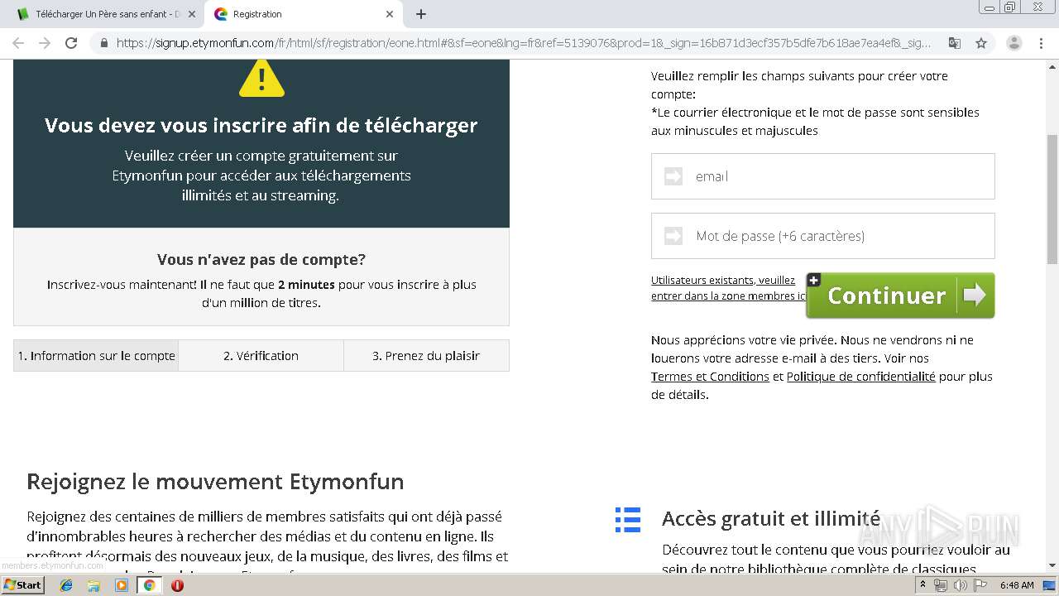This screenshot has height=596, width=1059.
Task: Open the Action Center flag tray icon
Action: click(980, 585)
